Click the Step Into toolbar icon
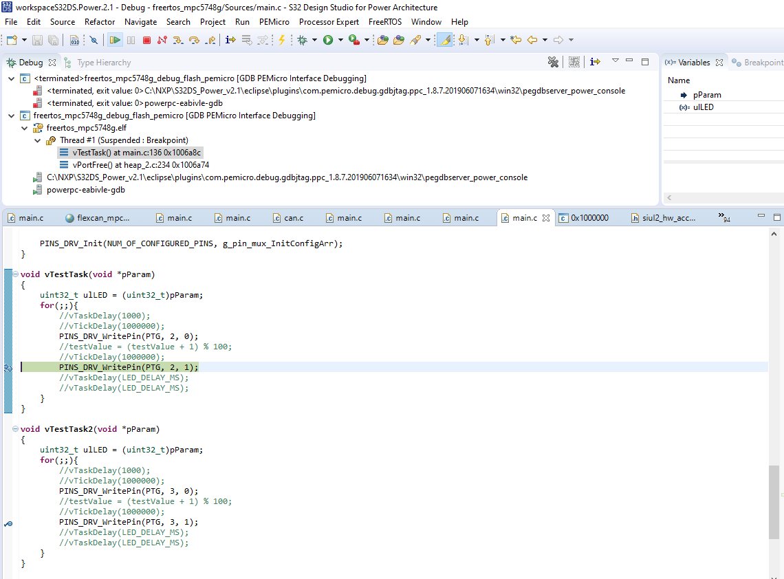The image size is (784, 579). 179,39
